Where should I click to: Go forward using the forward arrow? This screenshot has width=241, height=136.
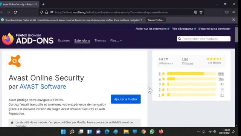click(x=8, y=12)
